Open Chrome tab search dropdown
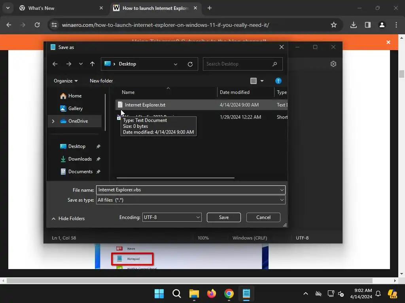 pos(8,8)
